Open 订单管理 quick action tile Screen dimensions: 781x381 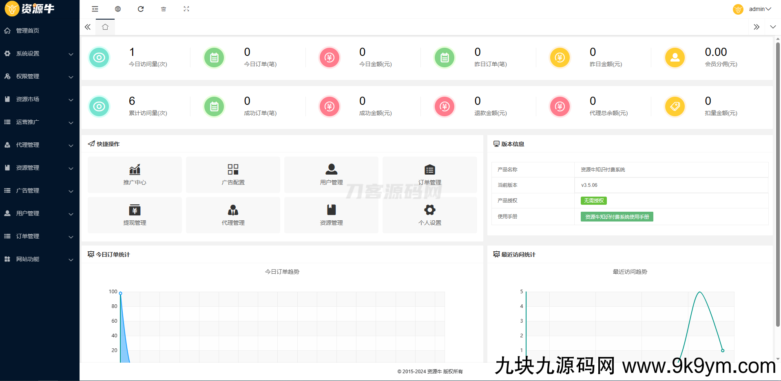point(429,175)
